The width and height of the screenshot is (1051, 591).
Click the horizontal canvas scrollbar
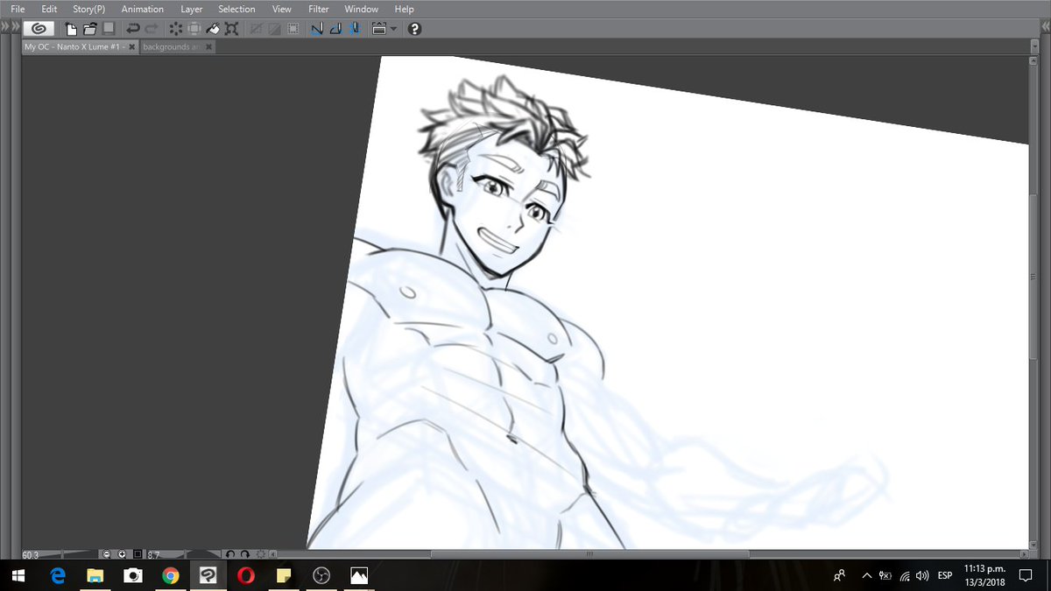pos(589,554)
